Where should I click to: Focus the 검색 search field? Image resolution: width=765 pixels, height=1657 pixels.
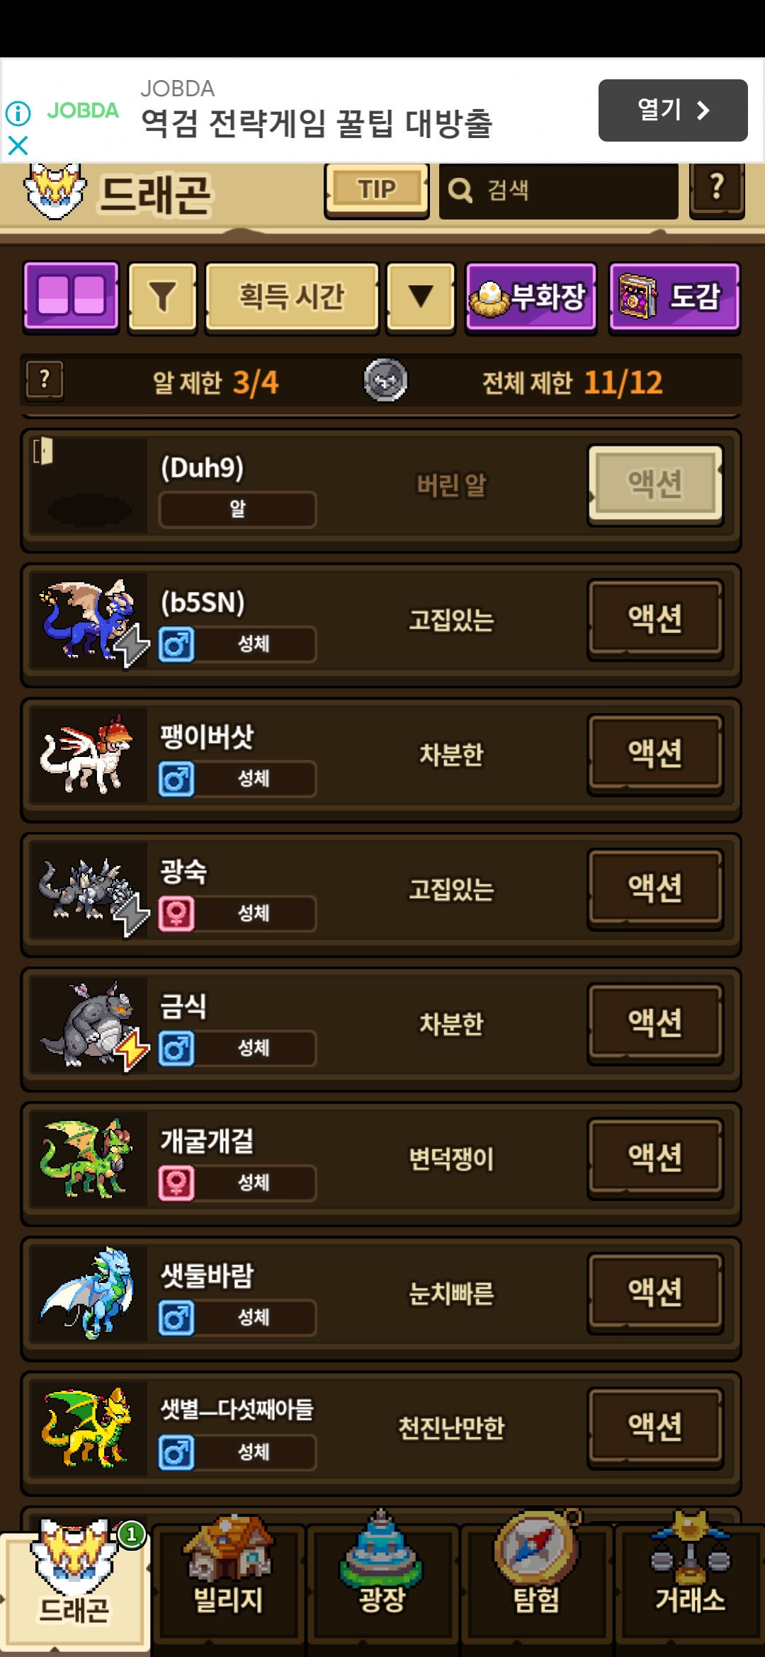tap(559, 190)
